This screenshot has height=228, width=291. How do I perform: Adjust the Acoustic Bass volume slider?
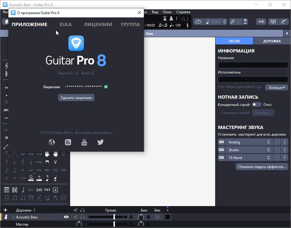[114, 217]
